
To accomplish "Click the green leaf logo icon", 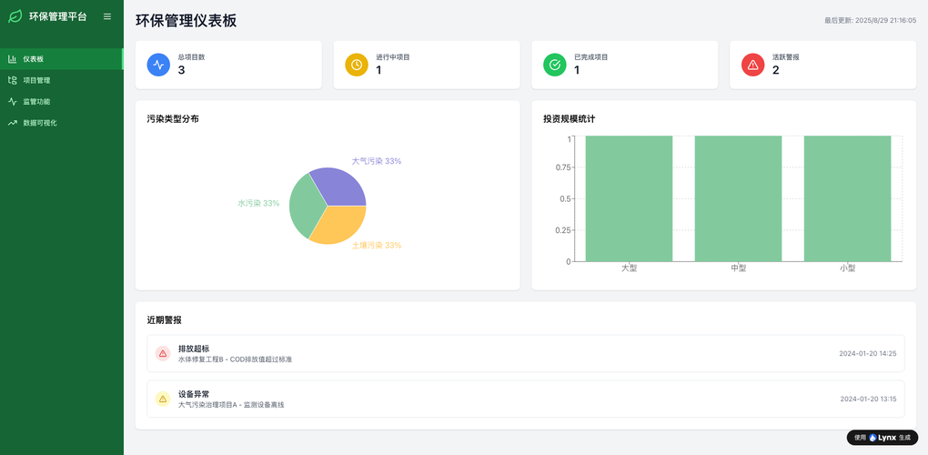I will point(15,16).
